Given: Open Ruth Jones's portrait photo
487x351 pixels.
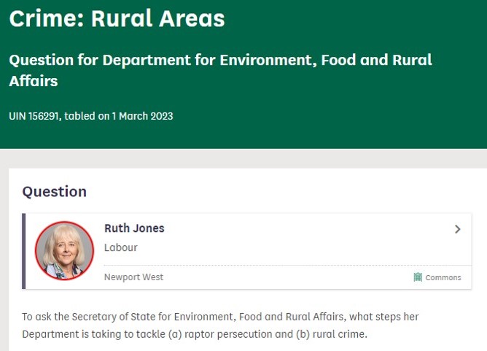Looking at the screenshot, I should [64, 250].
